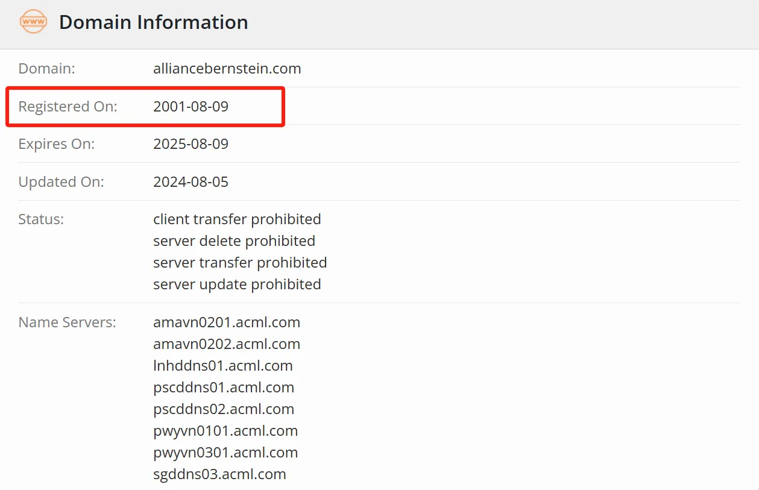This screenshot has width=759, height=490.
Task: Click the Expires On date 2025-08-09
Action: coord(191,144)
